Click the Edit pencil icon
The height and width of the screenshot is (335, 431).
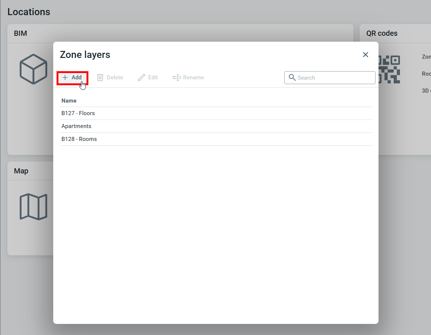[x=142, y=77]
